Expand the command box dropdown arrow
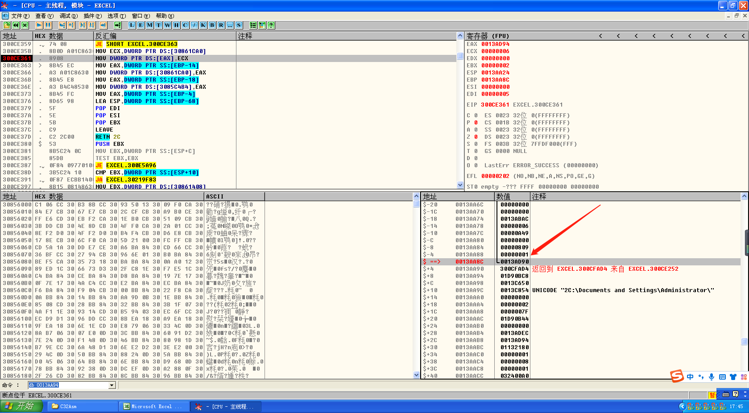Viewport: 749px width, 413px height. pos(112,385)
